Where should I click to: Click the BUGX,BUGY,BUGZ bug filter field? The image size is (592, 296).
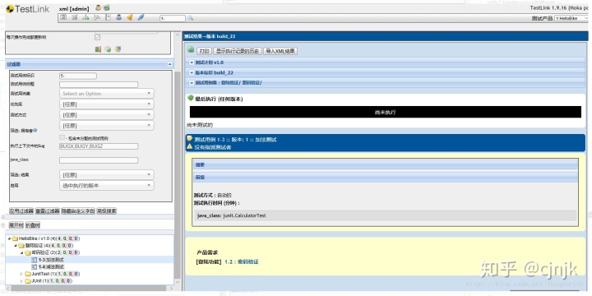[99, 146]
